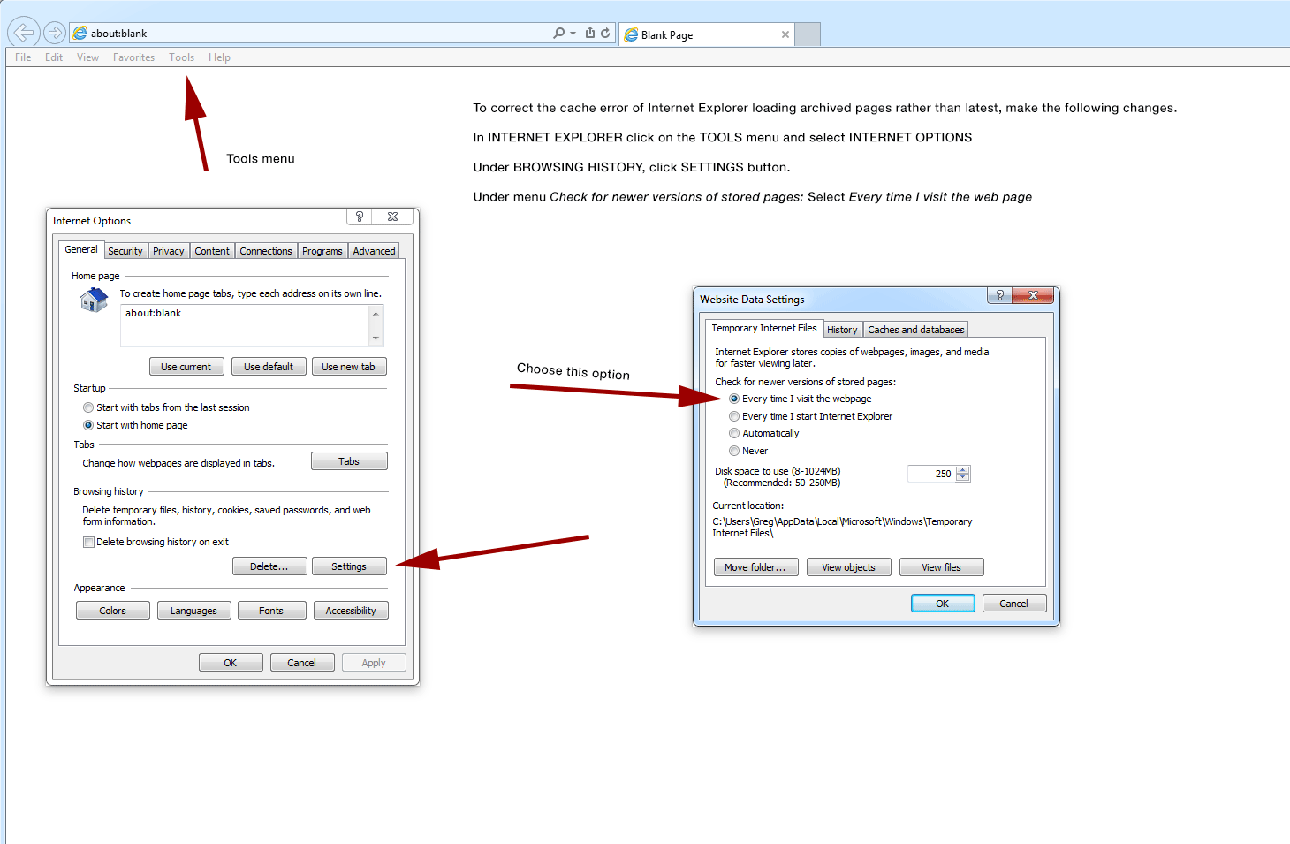Open the Accessibility button
1290x844 pixels.
click(351, 611)
